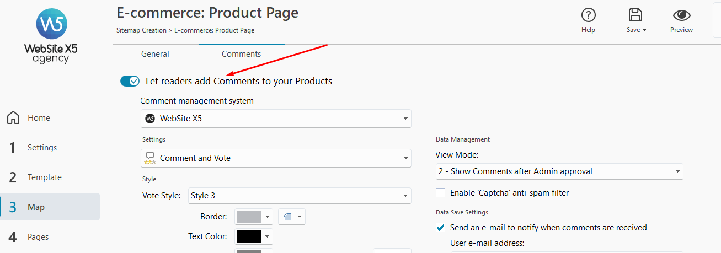Image resolution: width=721 pixels, height=253 pixels.
Task: Open the View Mode dropdown
Action: (x=559, y=171)
